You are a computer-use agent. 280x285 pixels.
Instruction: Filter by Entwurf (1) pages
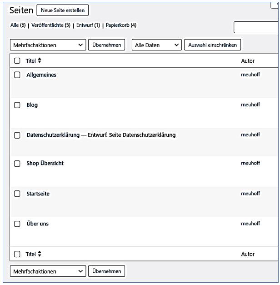click(88, 25)
